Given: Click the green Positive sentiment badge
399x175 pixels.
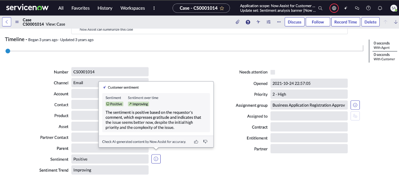Looking at the screenshot, I should [x=115, y=104].
